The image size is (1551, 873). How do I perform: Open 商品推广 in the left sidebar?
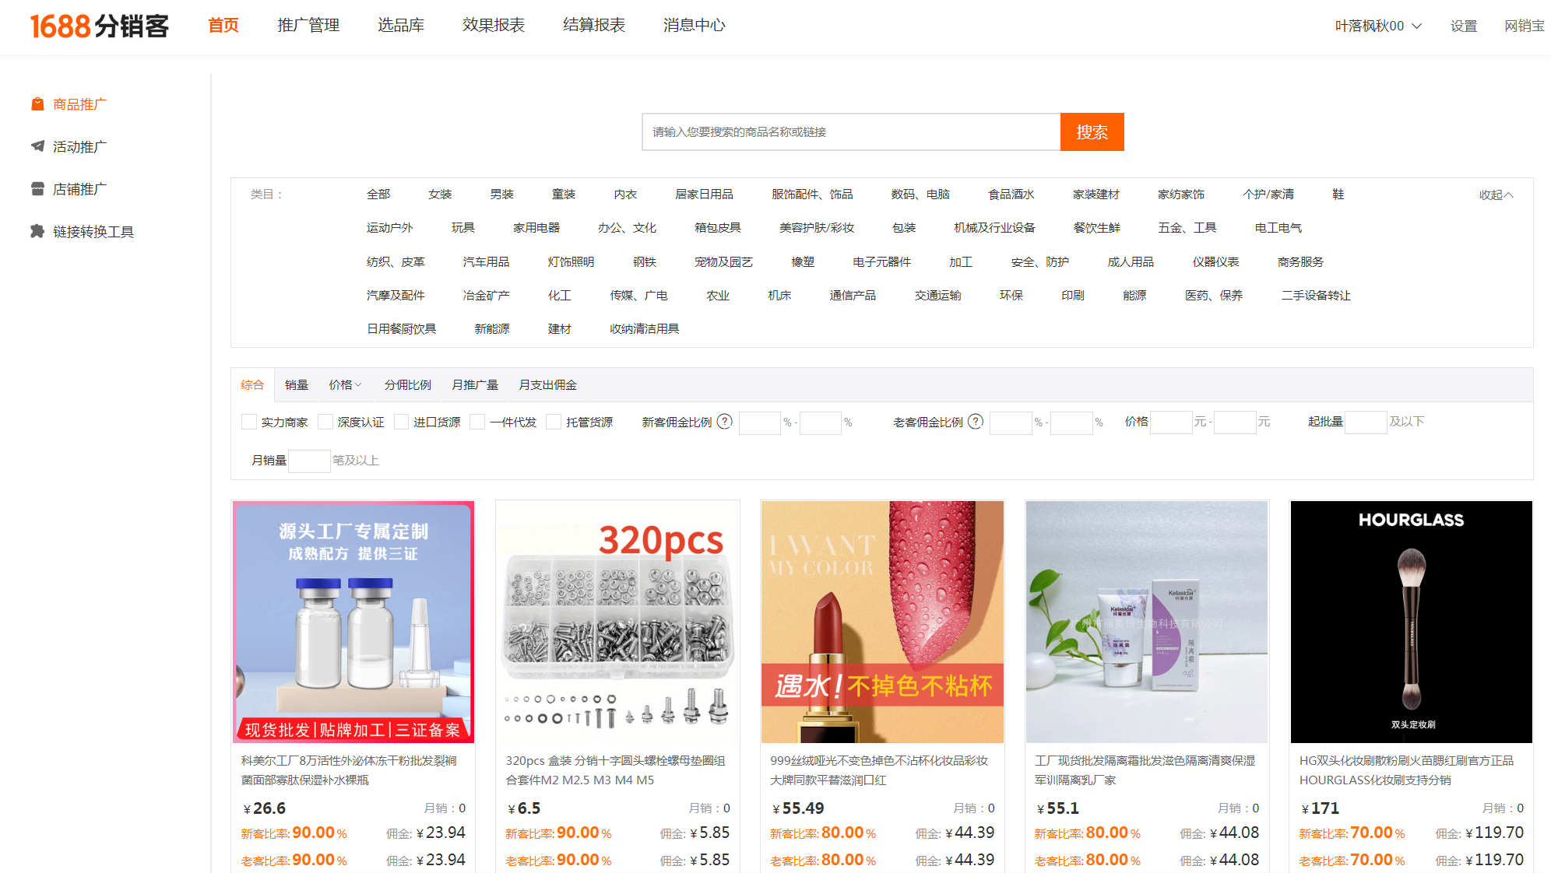point(79,103)
